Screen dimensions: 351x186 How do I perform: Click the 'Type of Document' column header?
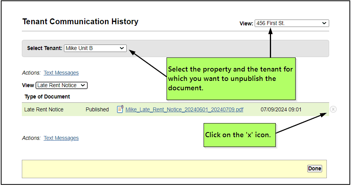[x=47, y=97]
